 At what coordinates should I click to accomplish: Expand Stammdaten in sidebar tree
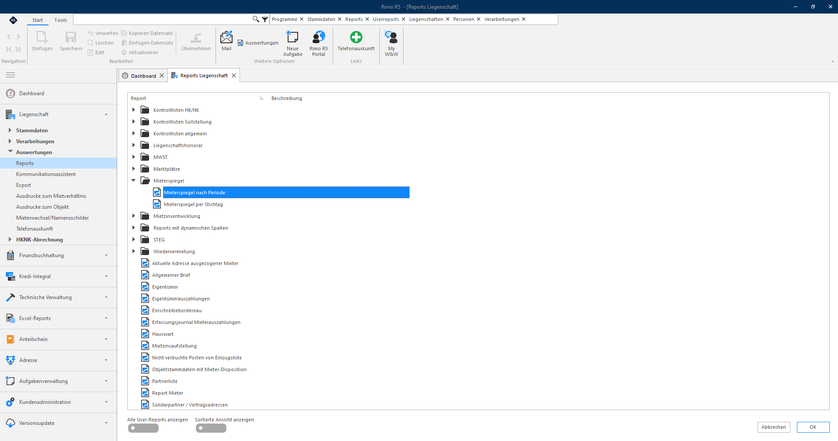coord(10,130)
